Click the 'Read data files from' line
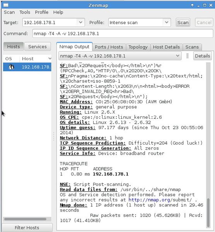The width and height of the screenshot is (215, 232). point(120,189)
